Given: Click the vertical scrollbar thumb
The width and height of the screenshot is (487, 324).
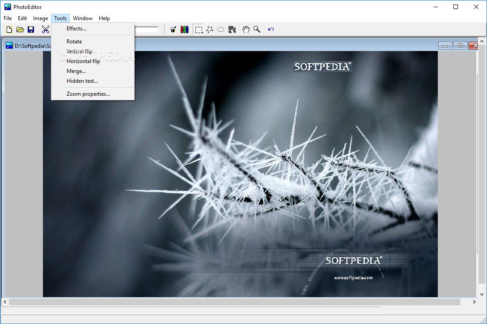Looking at the screenshot, I should point(482,164).
